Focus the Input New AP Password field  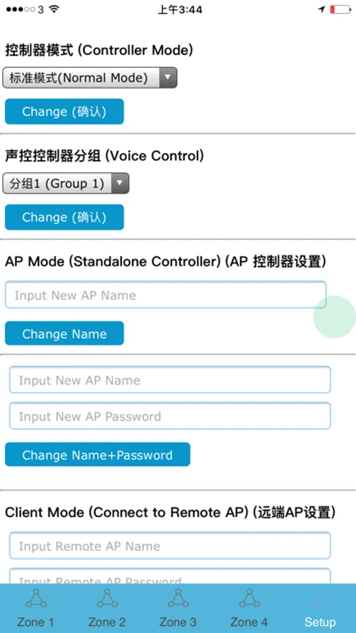click(x=170, y=416)
